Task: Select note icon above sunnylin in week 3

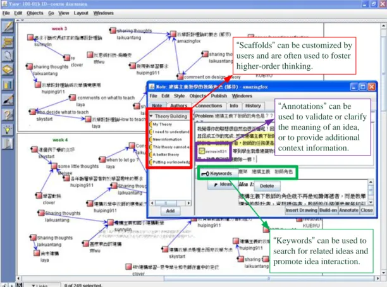Action: pos(30,37)
